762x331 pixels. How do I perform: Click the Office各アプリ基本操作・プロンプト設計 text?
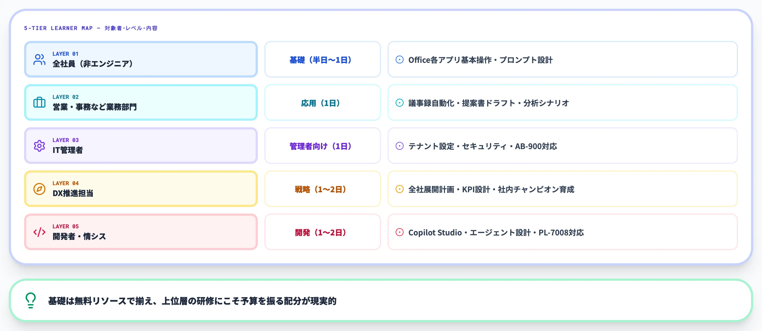pos(480,60)
